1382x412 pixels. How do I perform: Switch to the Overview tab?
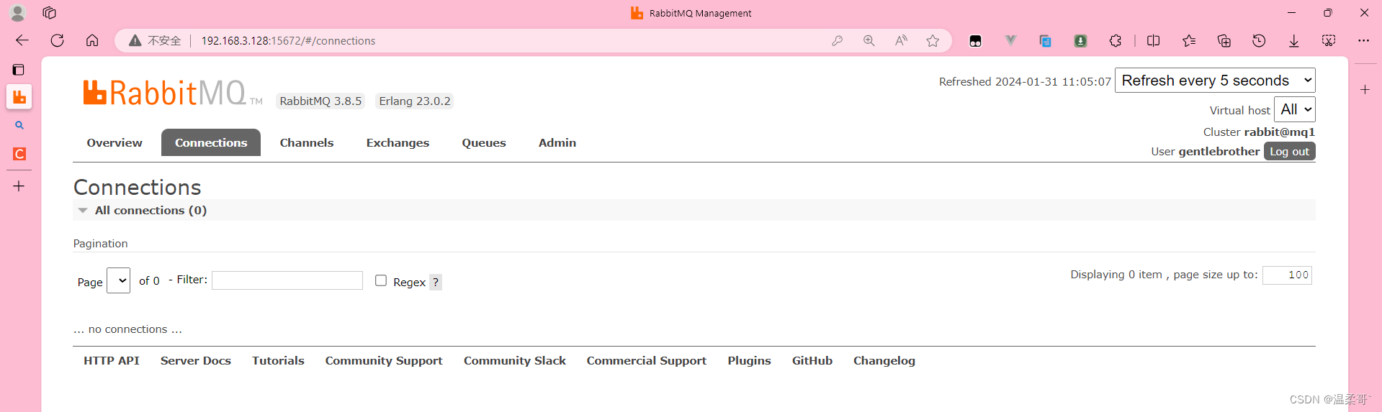[x=115, y=142]
